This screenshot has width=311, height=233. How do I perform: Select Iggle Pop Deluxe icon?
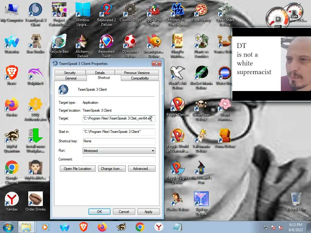154,14
